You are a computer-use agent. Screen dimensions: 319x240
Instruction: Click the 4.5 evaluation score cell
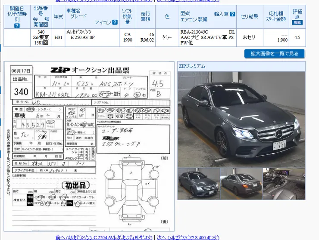pos(297,37)
